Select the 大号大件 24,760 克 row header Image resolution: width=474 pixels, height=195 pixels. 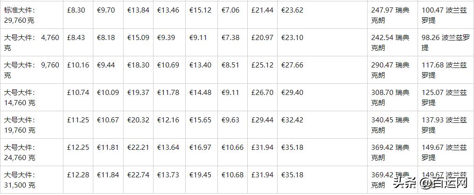[20, 152]
